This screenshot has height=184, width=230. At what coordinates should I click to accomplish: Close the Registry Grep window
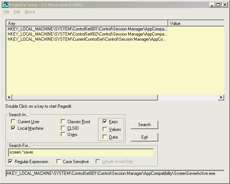pyautogui.click(x=225, y=5)
